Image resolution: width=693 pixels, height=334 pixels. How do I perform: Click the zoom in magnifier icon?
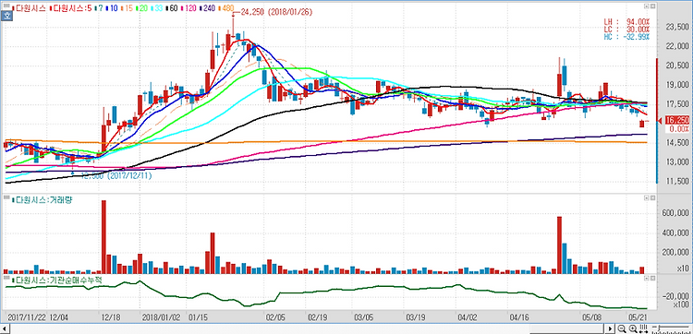tap(633, 328)
